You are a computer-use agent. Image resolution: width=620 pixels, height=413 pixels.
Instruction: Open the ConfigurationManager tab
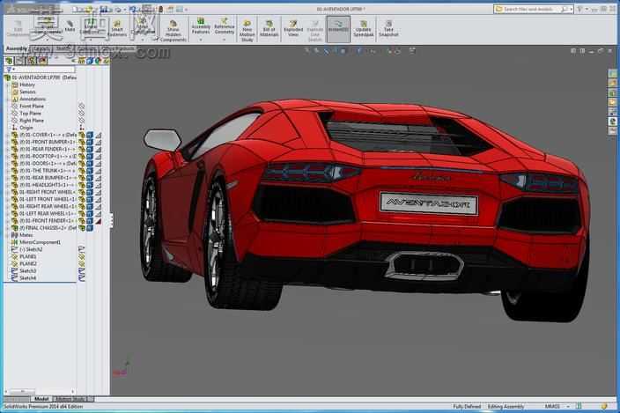coord(31,61)
